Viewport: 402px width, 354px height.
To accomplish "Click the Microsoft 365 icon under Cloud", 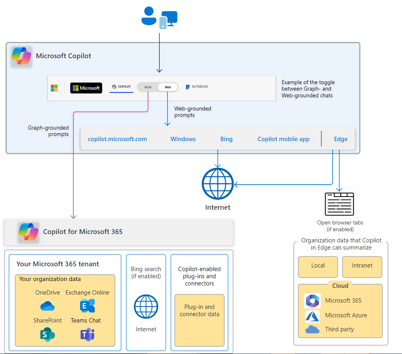I will pyautogui.click(x=312, y=301).
